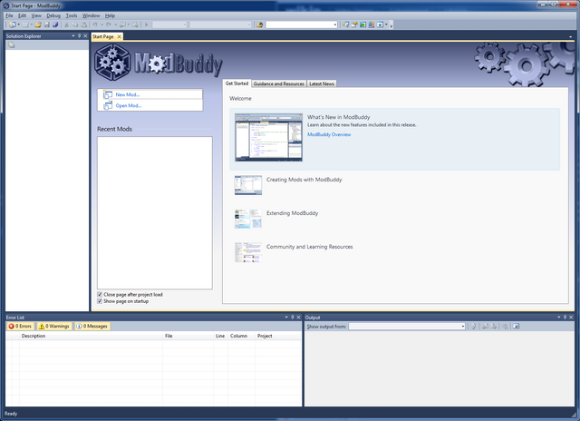580x421 pixels.
Task: Click Community and Learning Resources item
Action: [310, 247]
